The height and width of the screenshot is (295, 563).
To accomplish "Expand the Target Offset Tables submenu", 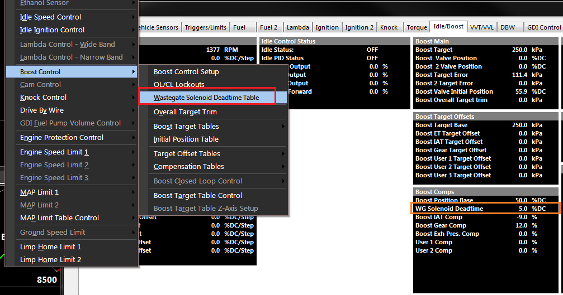I will pyautogui.click(x=187, y=153).
